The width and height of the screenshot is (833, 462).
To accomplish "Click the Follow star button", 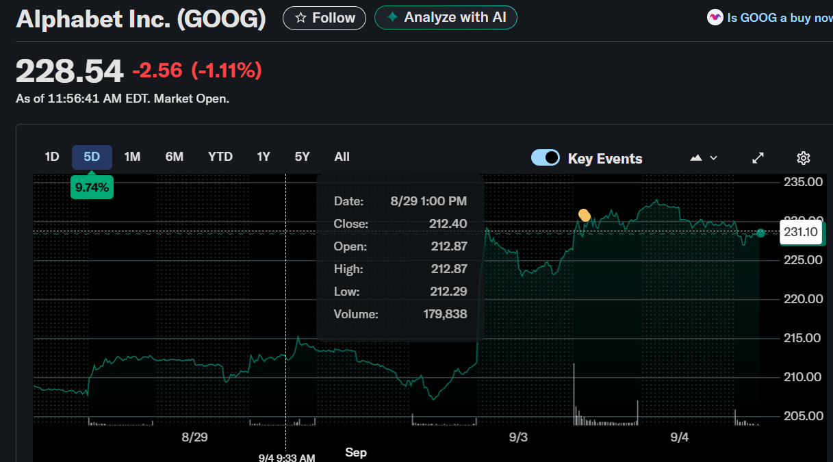I will [324, 18].
